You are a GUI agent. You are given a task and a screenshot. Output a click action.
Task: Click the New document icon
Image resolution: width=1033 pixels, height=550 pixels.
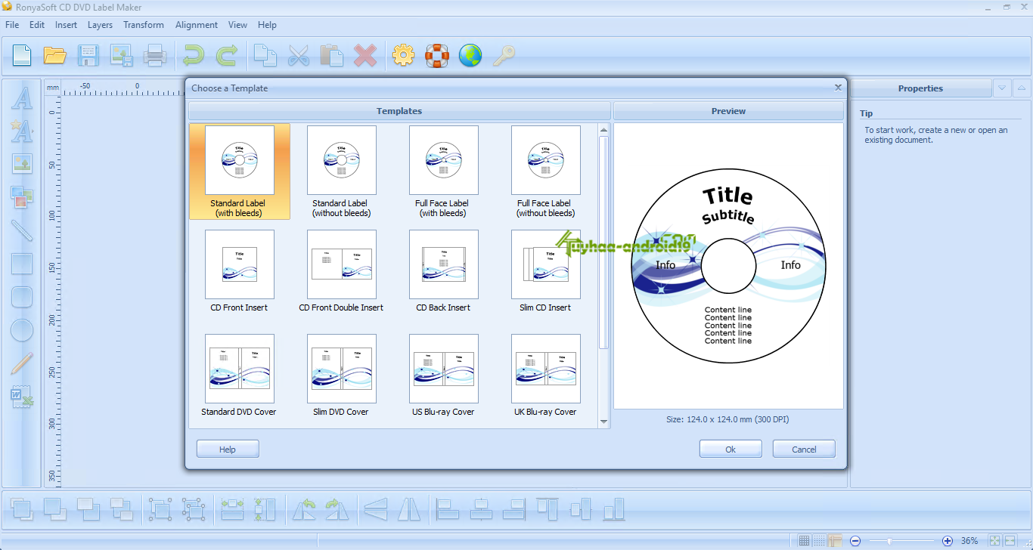22,55
